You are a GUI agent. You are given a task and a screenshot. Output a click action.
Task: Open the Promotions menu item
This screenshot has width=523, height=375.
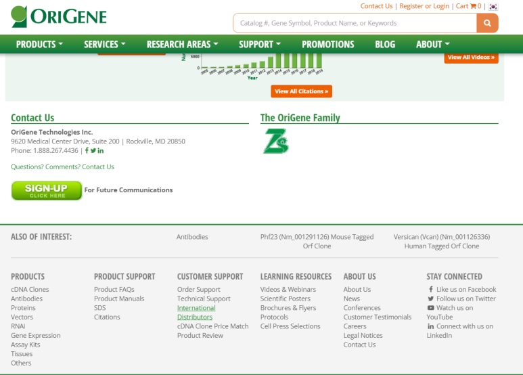tap(328, 44)
